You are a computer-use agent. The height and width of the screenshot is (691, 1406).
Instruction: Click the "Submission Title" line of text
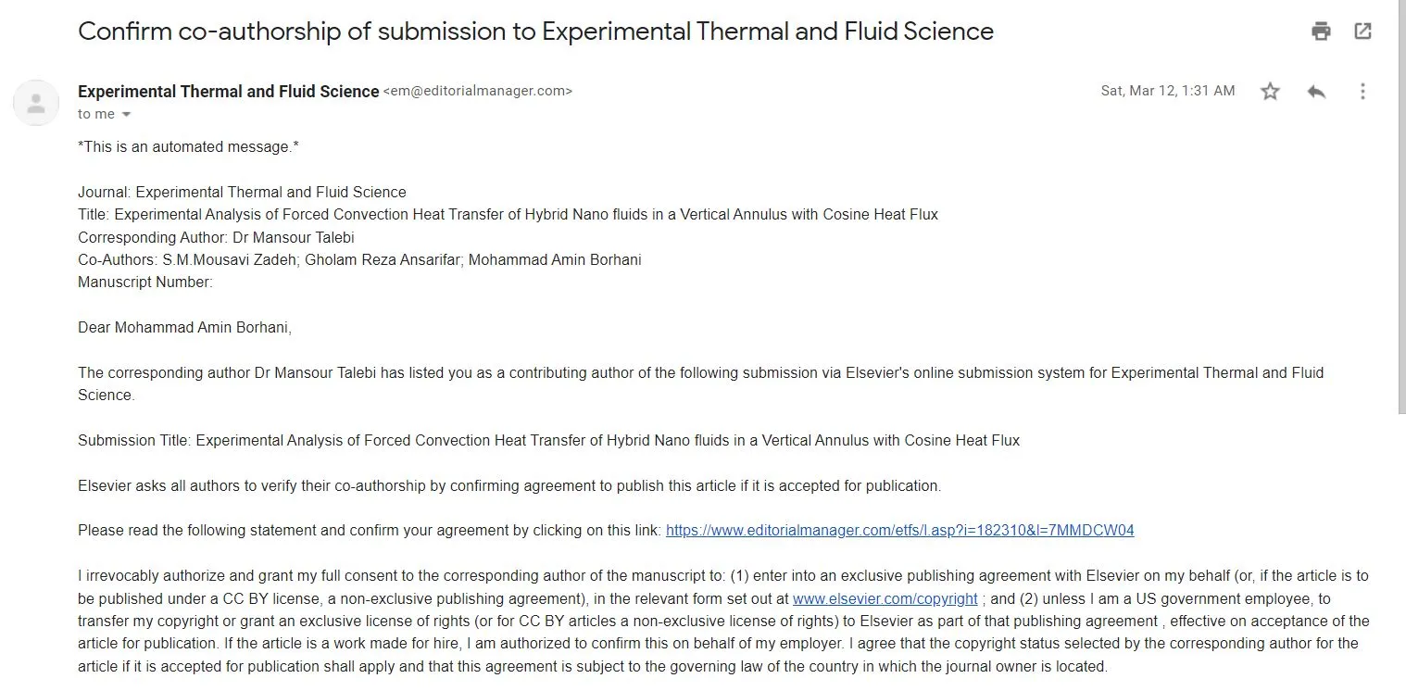tap(548, 441)
